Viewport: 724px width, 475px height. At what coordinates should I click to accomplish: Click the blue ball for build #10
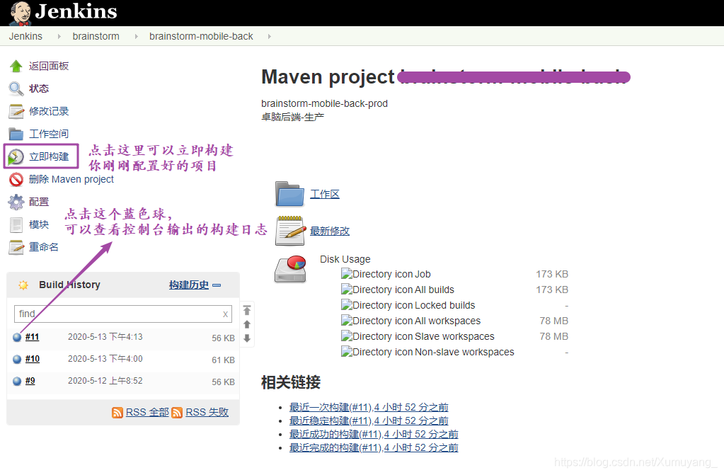tap(17, 359)
